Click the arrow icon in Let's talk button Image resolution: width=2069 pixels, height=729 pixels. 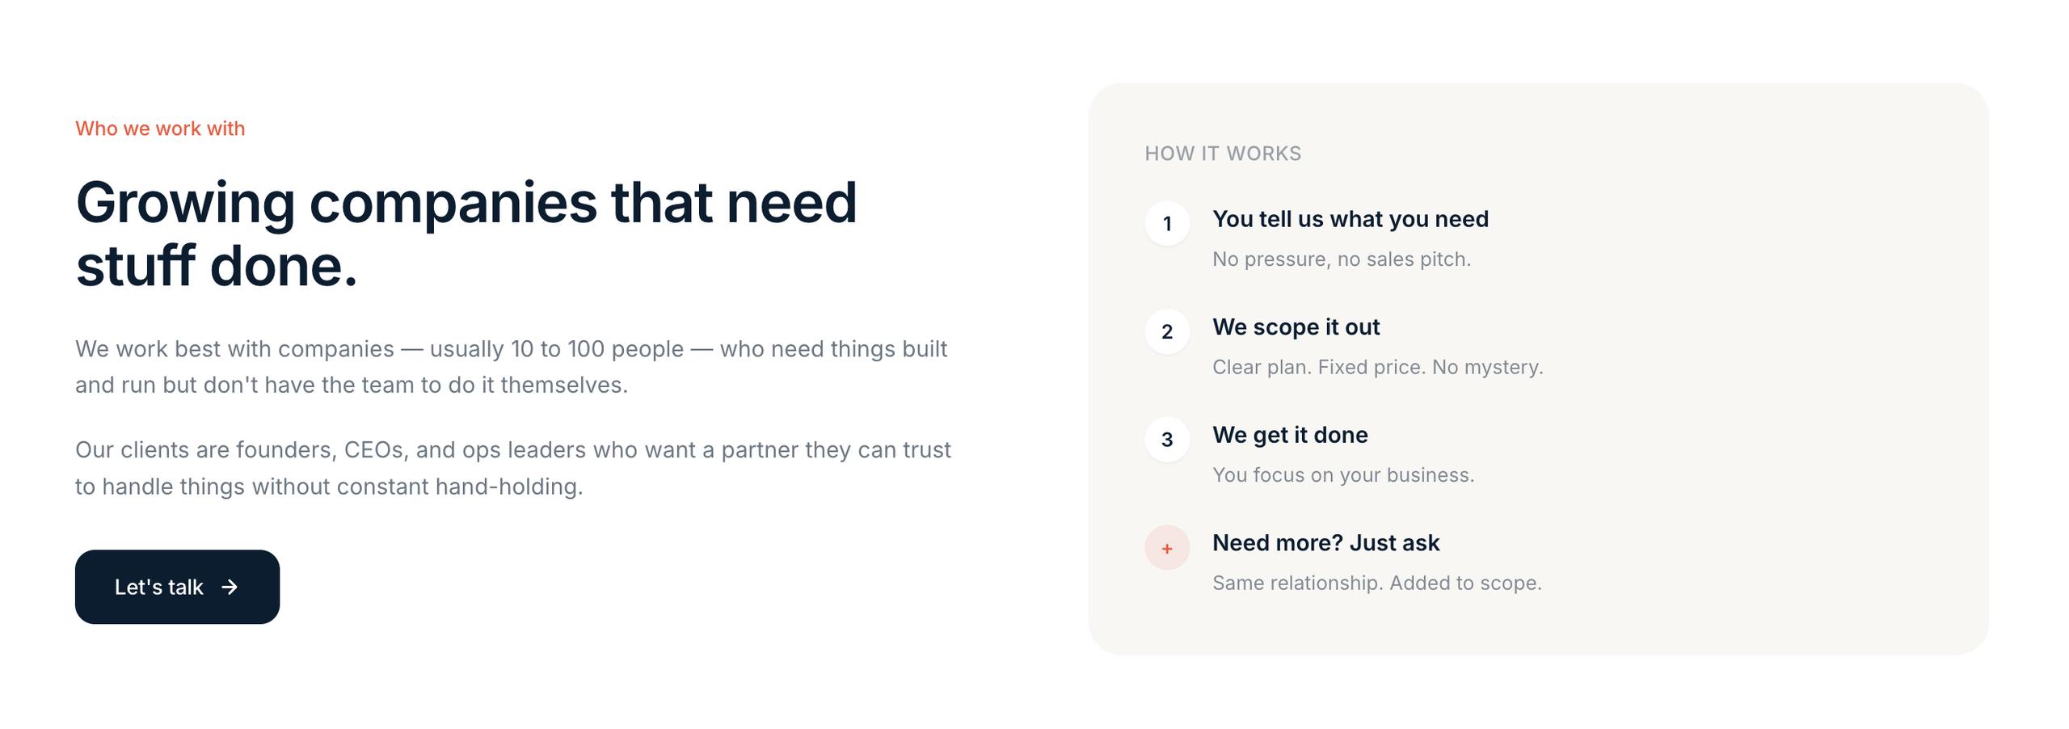click(230, 587)
